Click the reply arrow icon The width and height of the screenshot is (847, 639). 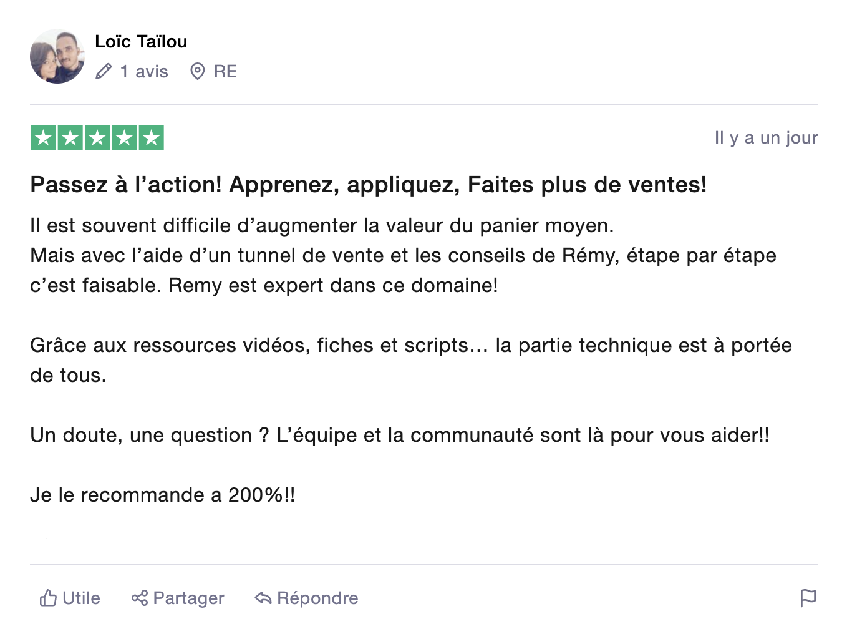263,598
